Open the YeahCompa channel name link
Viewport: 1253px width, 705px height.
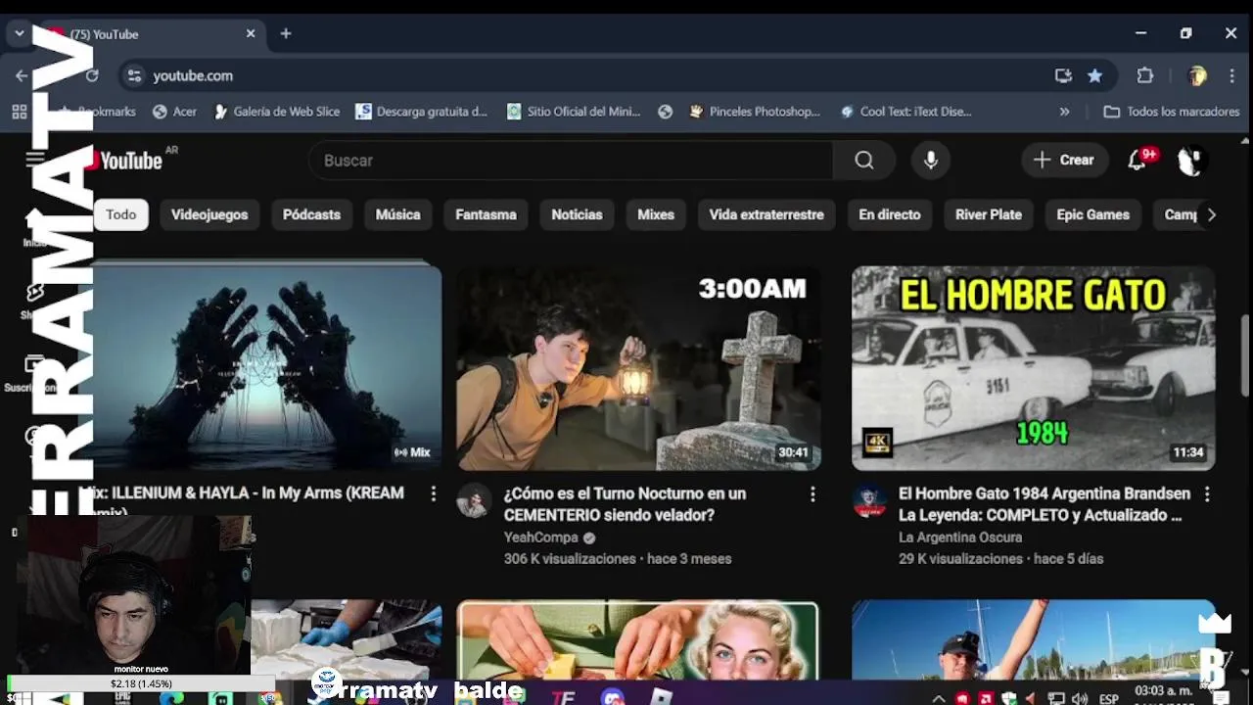[540, 538]
